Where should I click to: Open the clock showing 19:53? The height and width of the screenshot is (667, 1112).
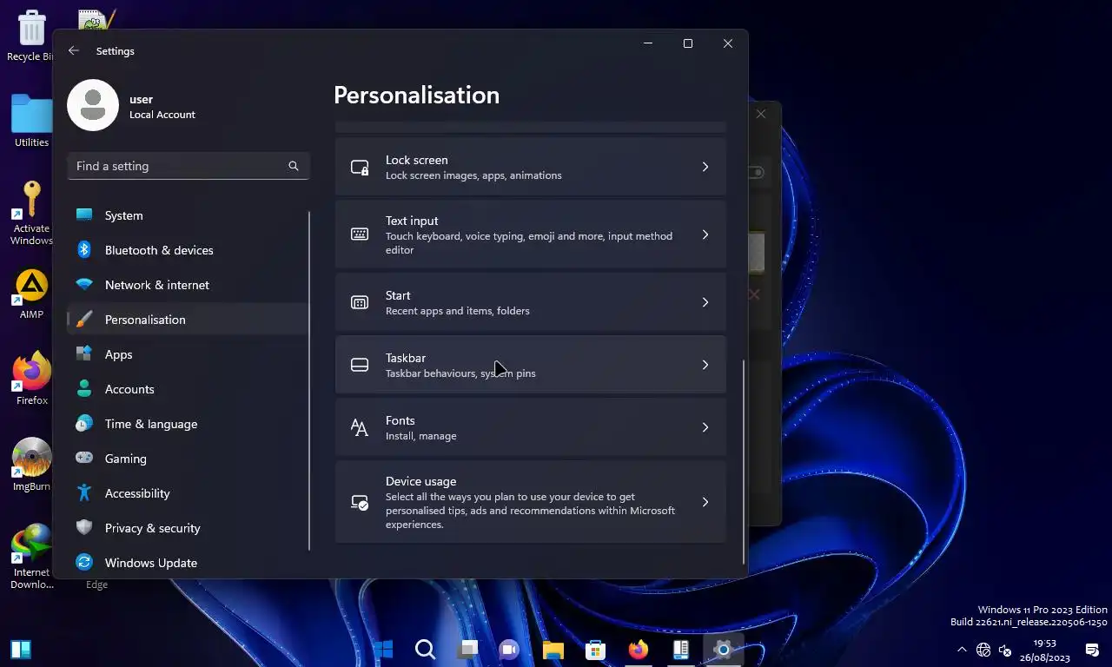coord(1044,650)
